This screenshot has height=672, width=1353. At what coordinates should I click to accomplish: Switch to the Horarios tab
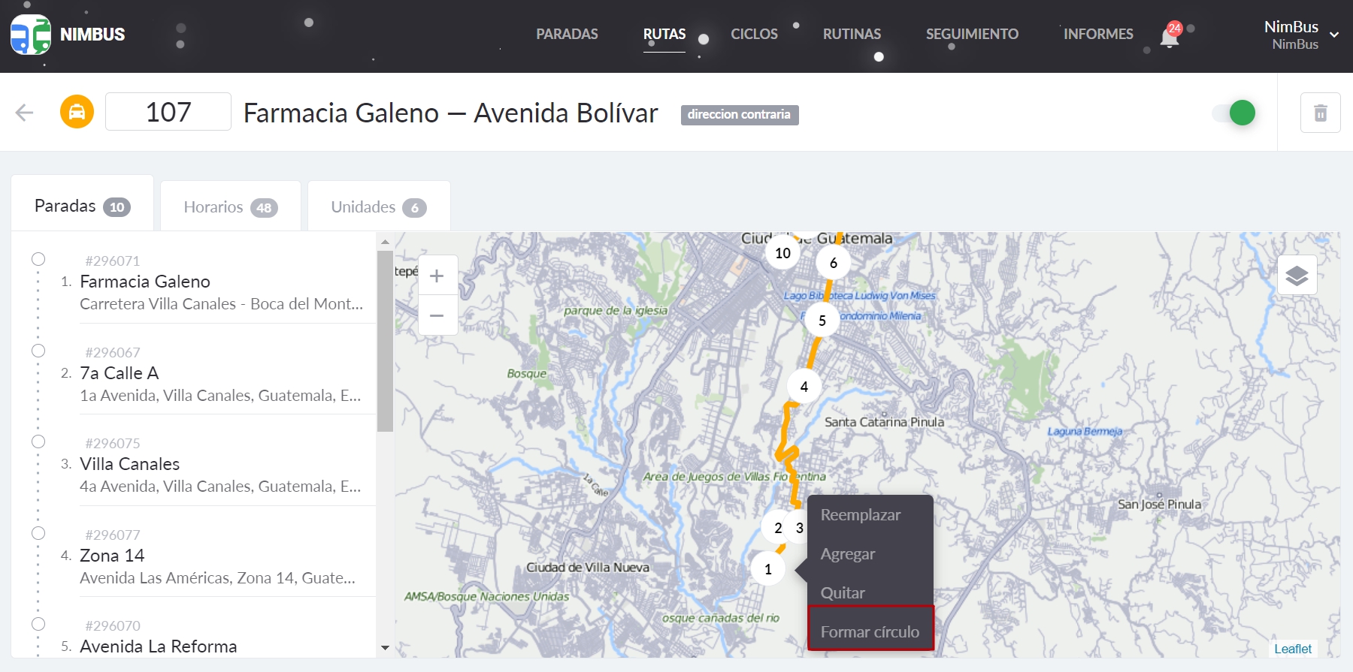coord(231,206)
